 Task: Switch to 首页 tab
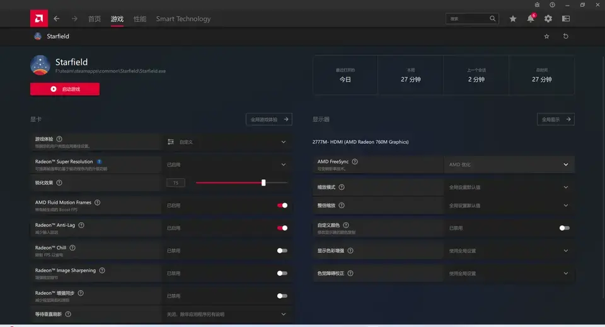pyautogui.click(x=94, y=19)
